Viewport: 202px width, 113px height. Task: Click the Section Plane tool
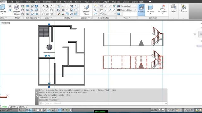(x=86, y=10)
